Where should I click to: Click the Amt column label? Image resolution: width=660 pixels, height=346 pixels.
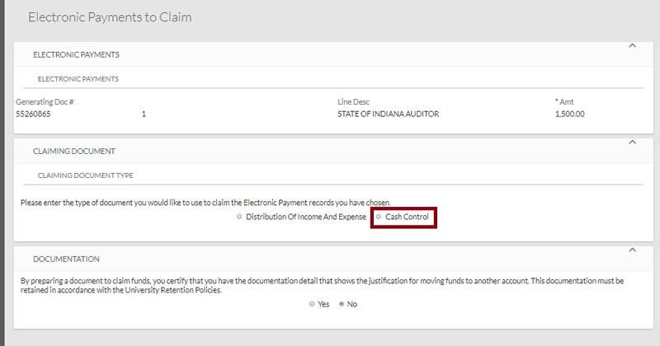(566, 102)
